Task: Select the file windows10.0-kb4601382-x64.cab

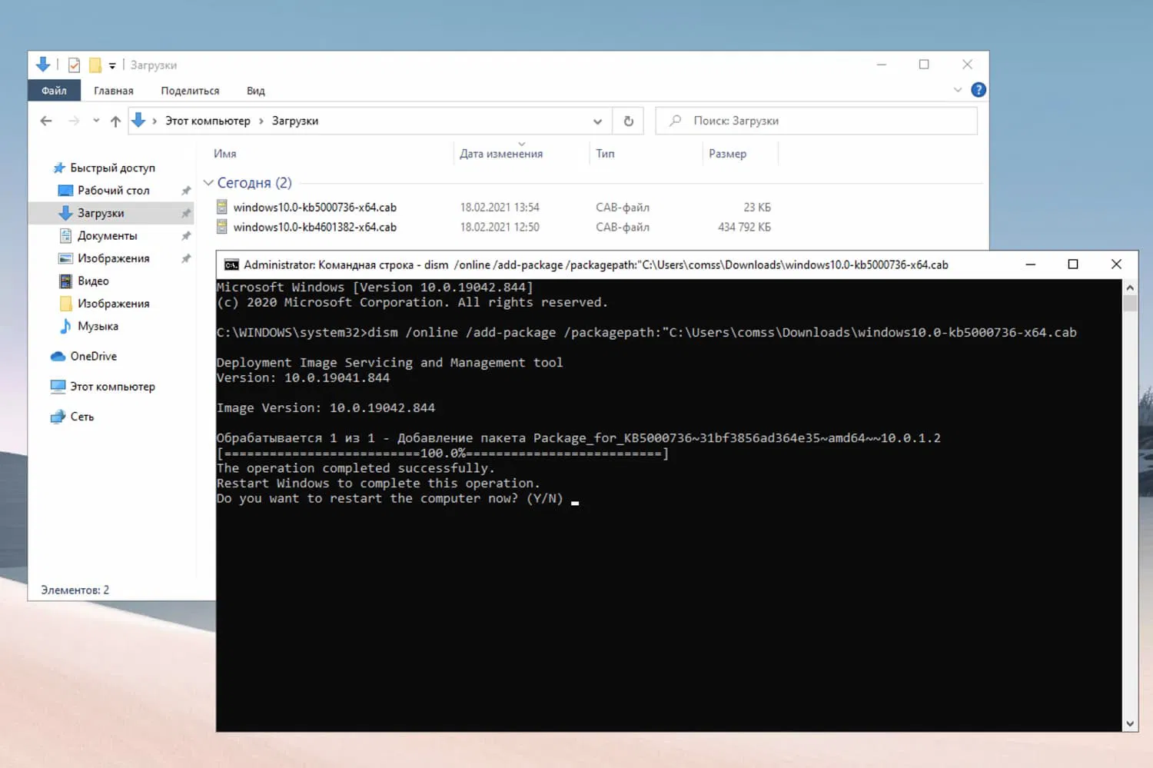Action: pyautogui.click(x=315, y=228)
